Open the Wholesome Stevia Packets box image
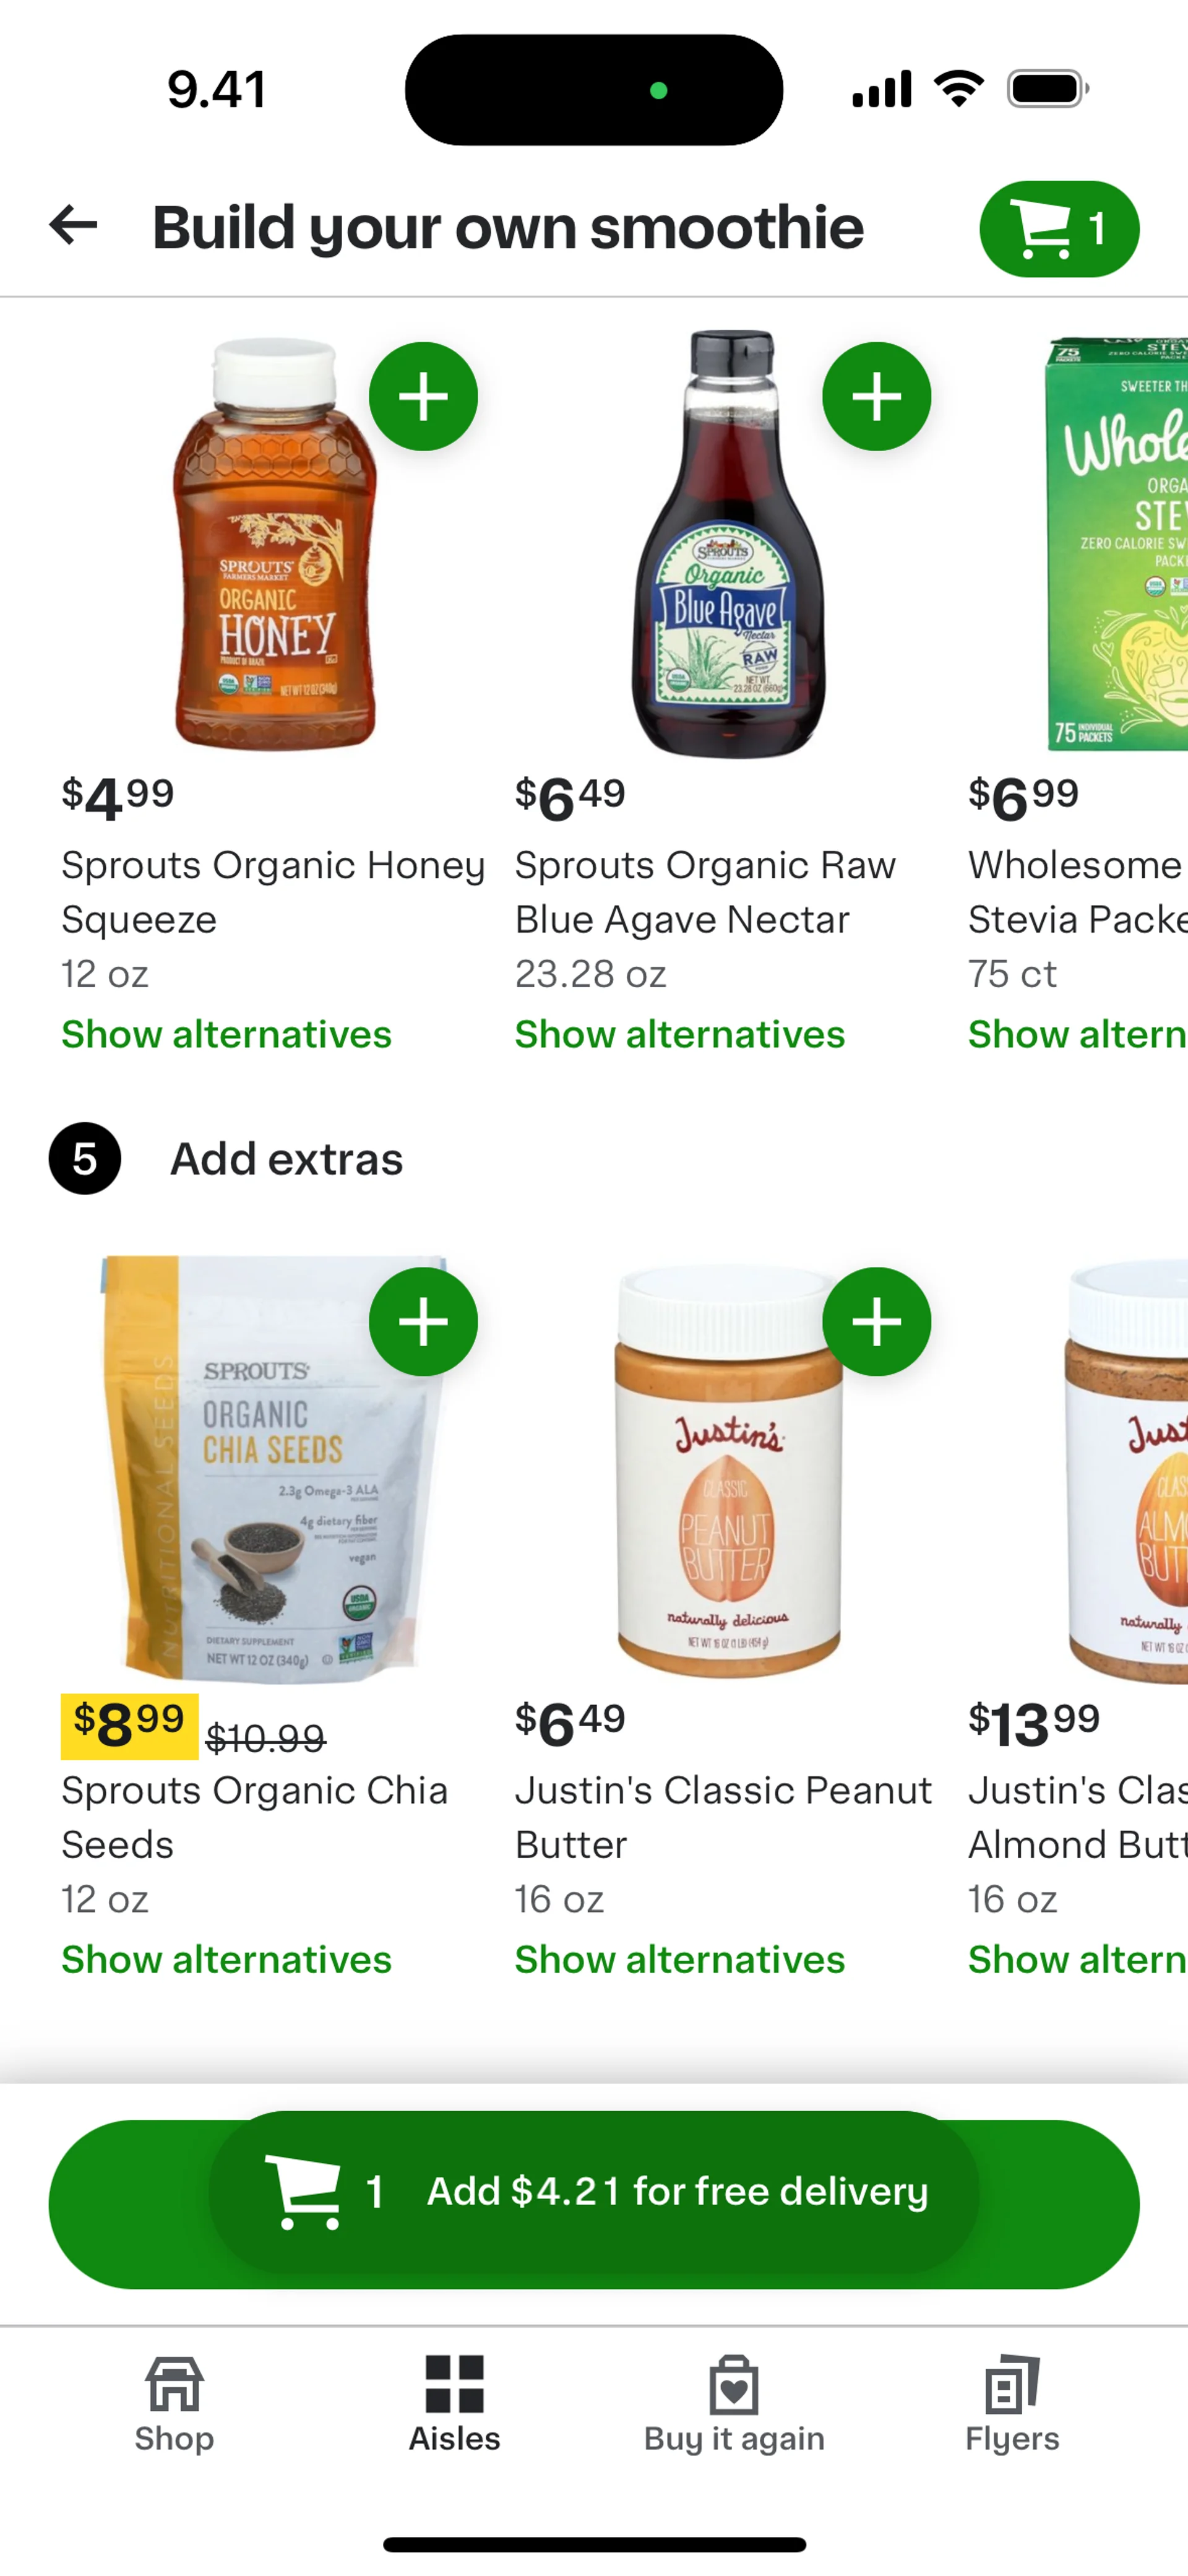Screen dimensions: 1188x2576 (x=1116, y=544)
